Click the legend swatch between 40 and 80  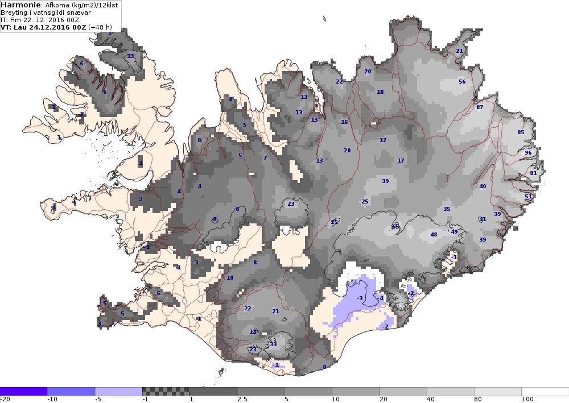tap(451, 392)
